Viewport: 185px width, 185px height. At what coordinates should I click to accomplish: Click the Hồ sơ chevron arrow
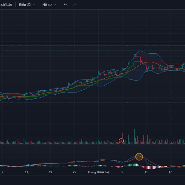pos(55,5)
